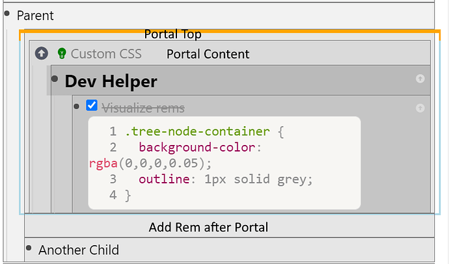Uncheck the Visualize rems checkbox
This screenshot has height=264, width=449.
pyautogui.click(x=92, y=105)
